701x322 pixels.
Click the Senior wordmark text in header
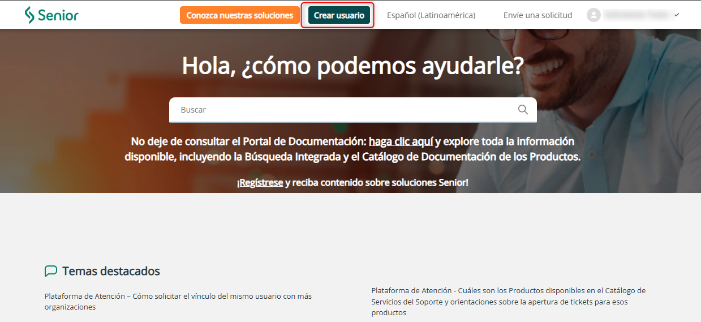tap(58, 15)
